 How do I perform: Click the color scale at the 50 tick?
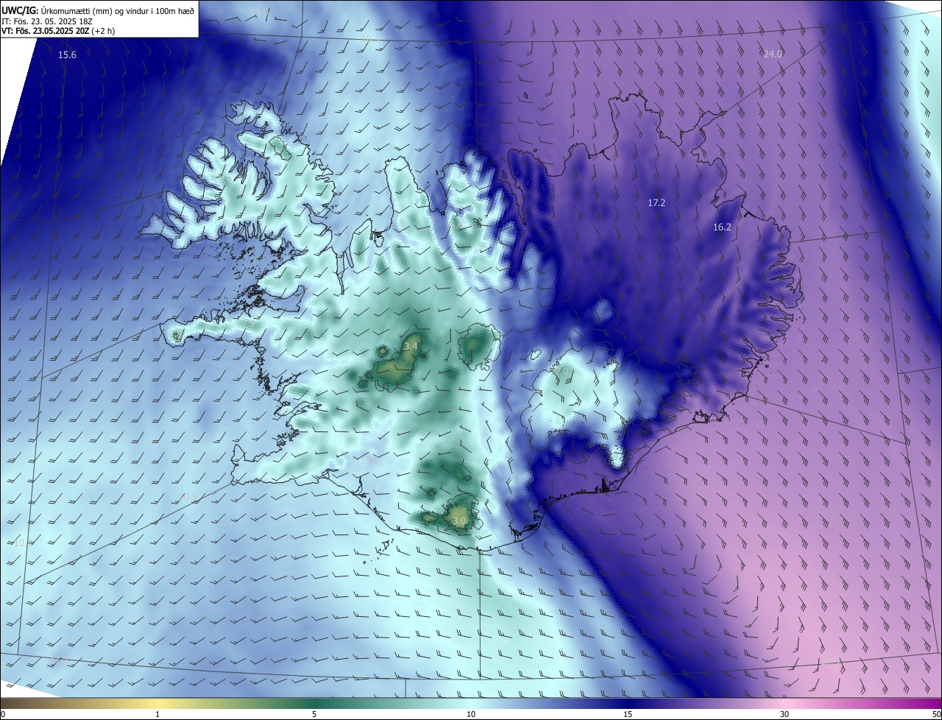point(937,714)
